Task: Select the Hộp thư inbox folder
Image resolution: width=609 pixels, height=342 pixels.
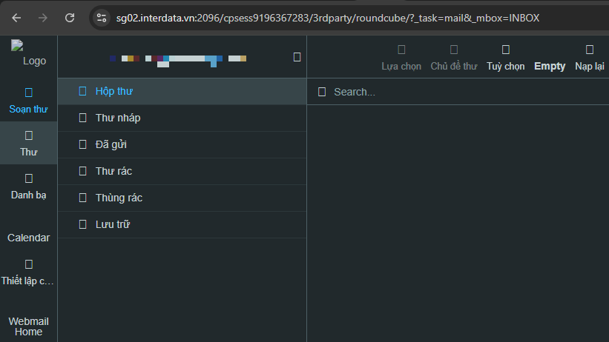Action: 182,92
